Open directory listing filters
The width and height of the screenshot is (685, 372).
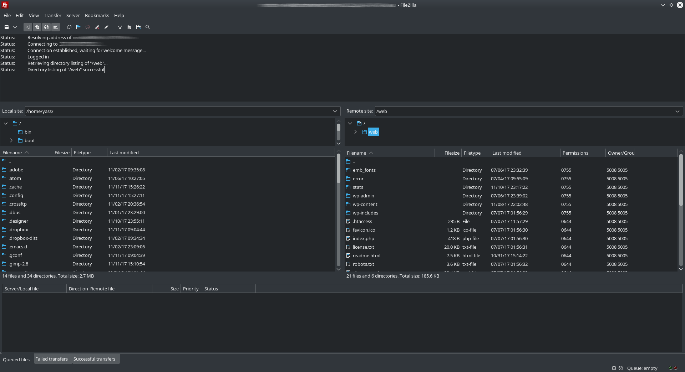[120, 27]
